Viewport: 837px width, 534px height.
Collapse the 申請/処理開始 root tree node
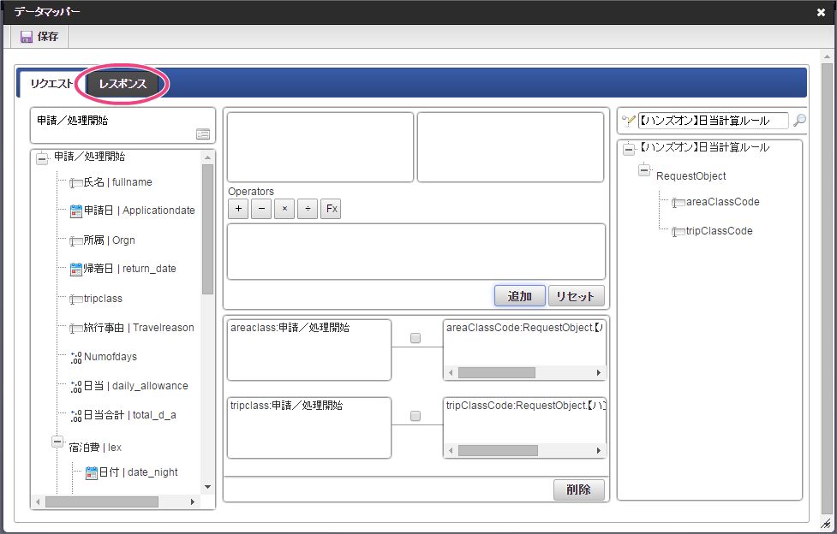[x=43, y=157]
